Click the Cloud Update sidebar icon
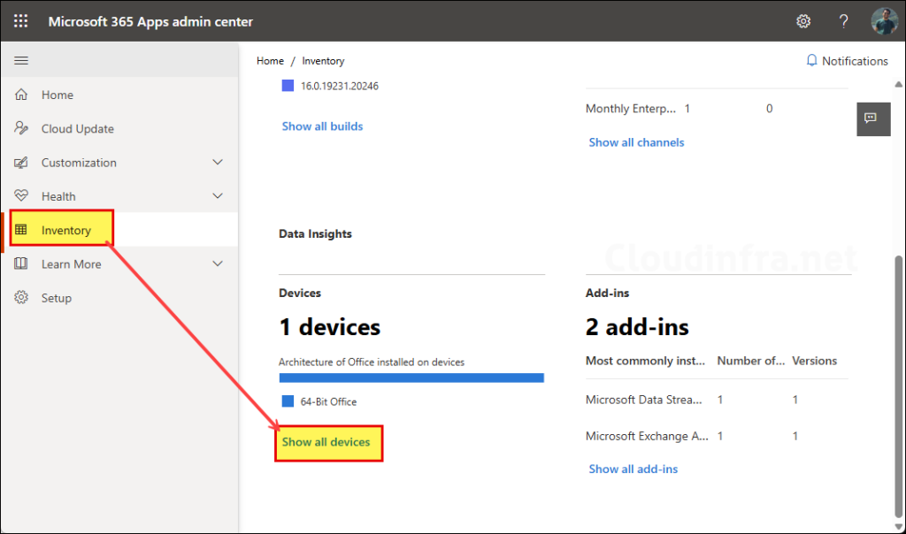The height and width of the screenshot is (534, 906). 22,128
